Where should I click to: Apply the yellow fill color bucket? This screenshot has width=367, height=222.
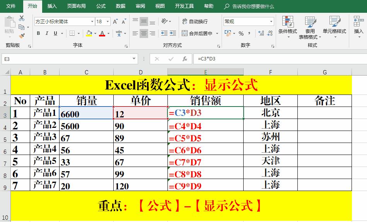click(x=89, y=33)
